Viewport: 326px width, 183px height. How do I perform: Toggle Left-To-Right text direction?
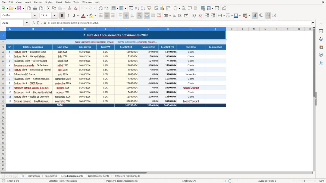tap(255, 16)
